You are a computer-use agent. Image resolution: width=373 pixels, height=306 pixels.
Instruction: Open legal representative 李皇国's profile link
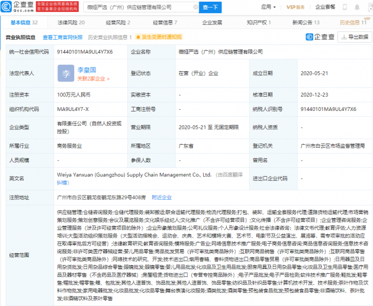tap(86, 69)
